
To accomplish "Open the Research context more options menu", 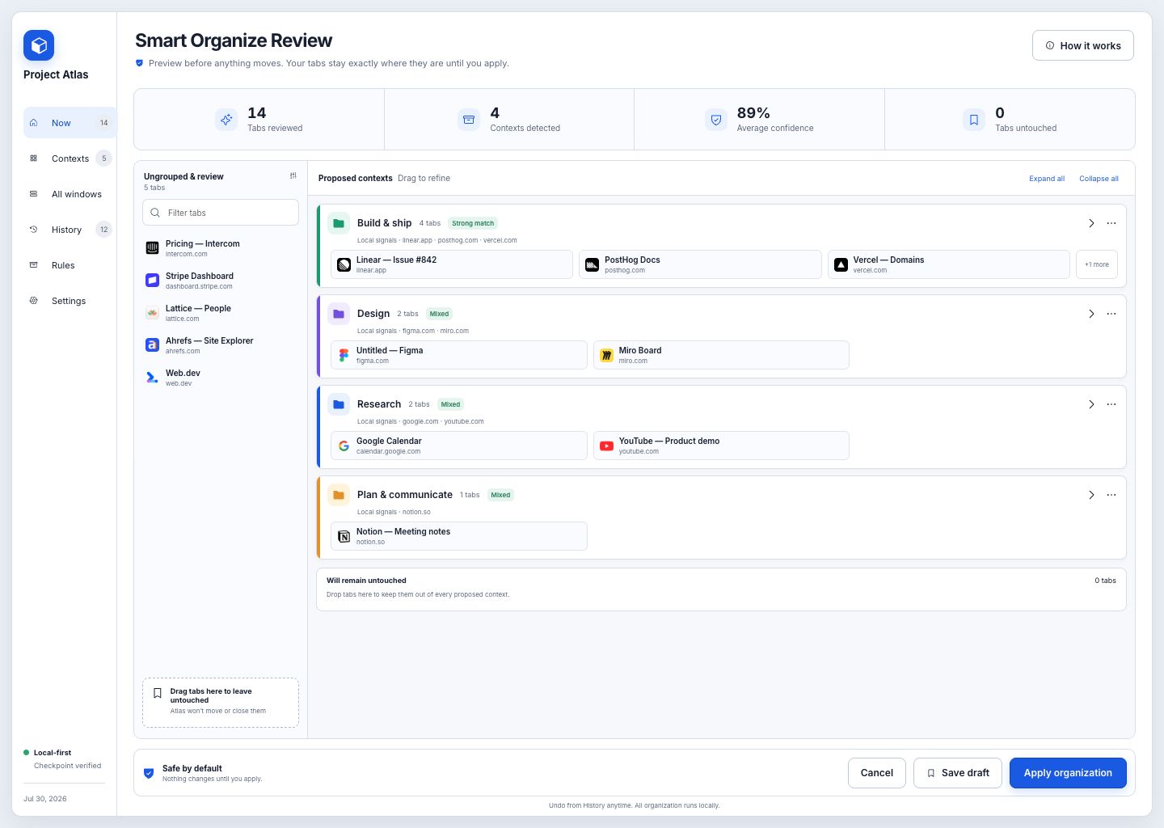I will [1111, 404].
